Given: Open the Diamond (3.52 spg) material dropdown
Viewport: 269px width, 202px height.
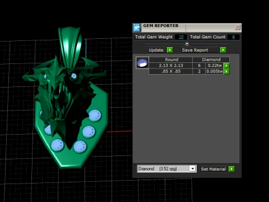Looking at the screenshot, I should 166,169.
